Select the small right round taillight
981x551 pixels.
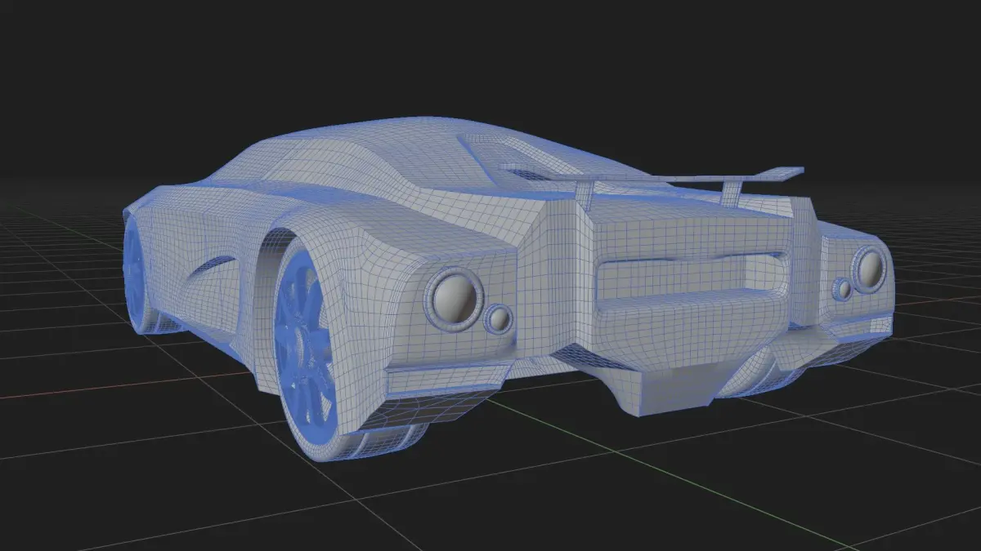click(x=842, y=289)
